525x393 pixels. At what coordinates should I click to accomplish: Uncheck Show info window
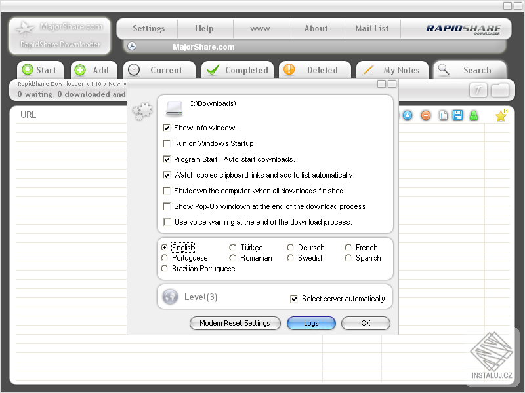pos(167,127)
